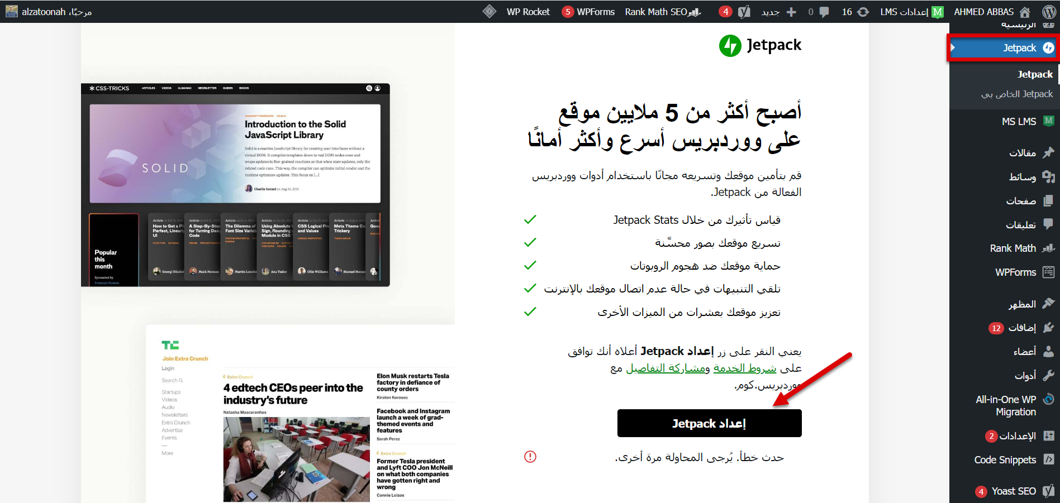Image resolution: width=1060 pixels, height=503 pixels.
Task: Click the WPForms sidebar icon
Action: (1049, 272)
